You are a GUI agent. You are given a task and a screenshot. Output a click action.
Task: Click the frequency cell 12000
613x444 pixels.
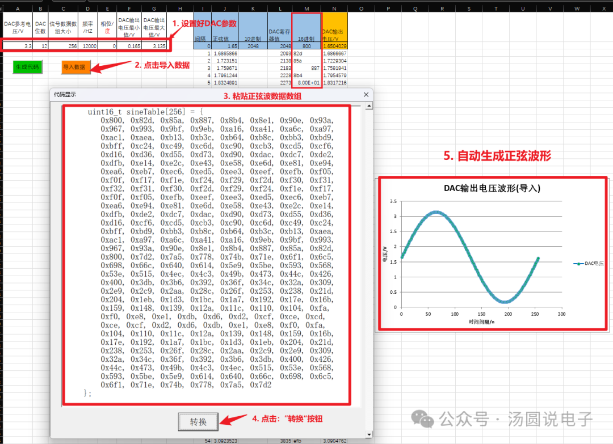tap(87, 46)
